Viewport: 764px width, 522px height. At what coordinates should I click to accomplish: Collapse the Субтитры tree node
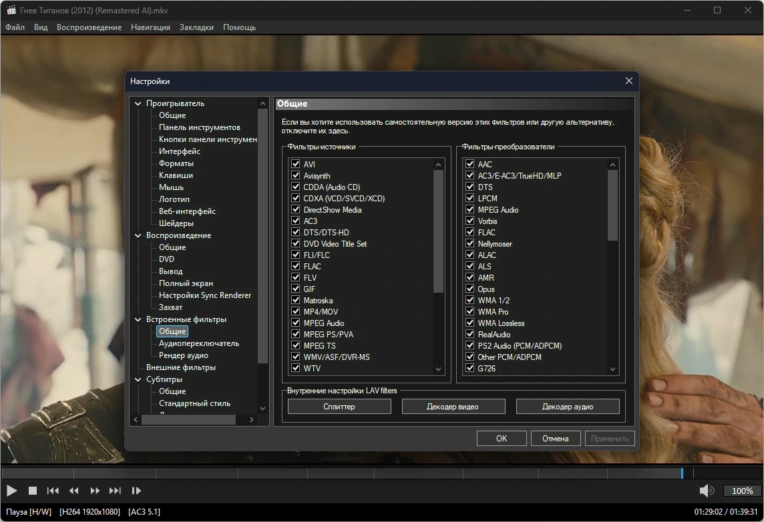pyautogui.click(x=138, y=379)
